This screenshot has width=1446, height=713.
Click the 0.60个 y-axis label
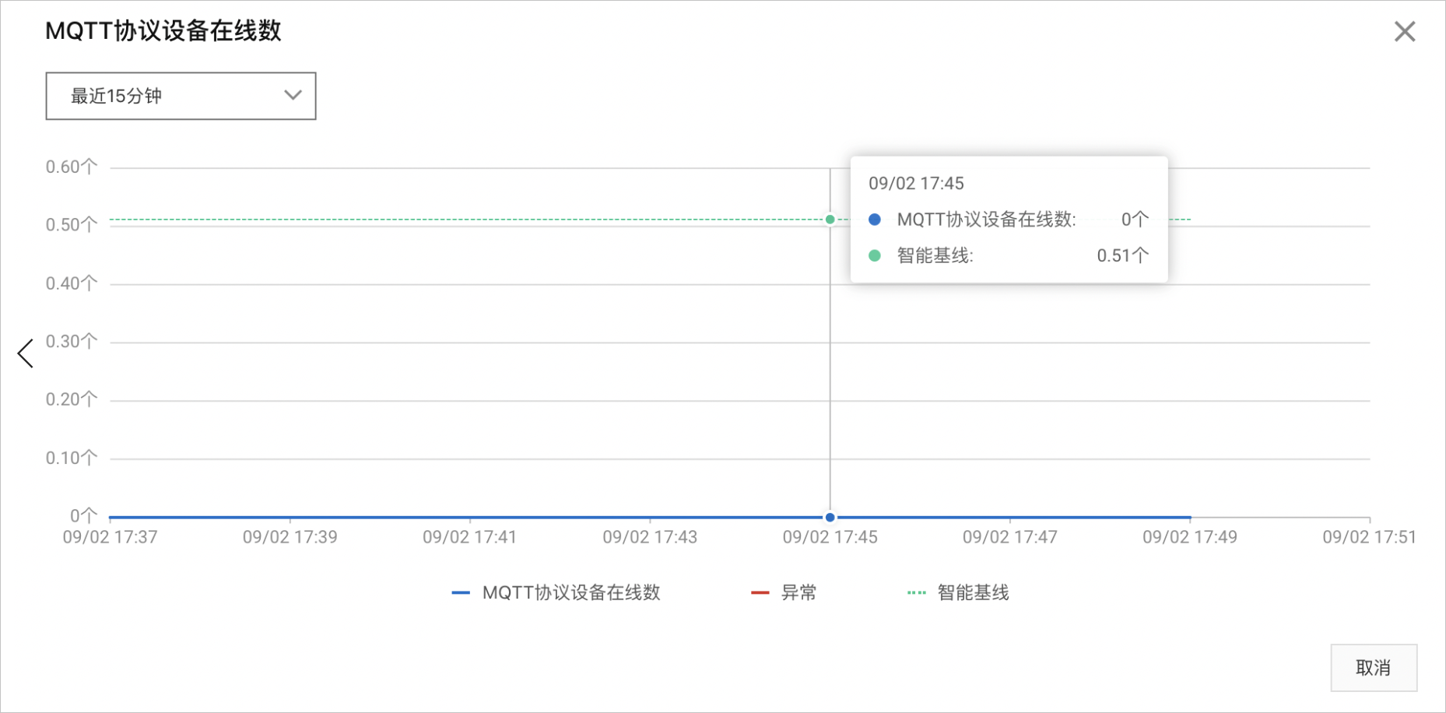pos(72,167)
